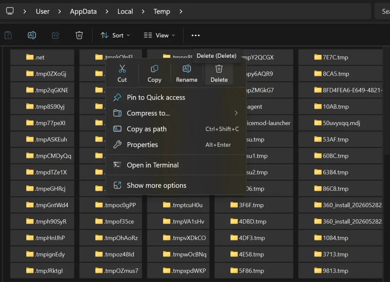
Task: Select Open in Terminal
Action: tap(176, 165)
